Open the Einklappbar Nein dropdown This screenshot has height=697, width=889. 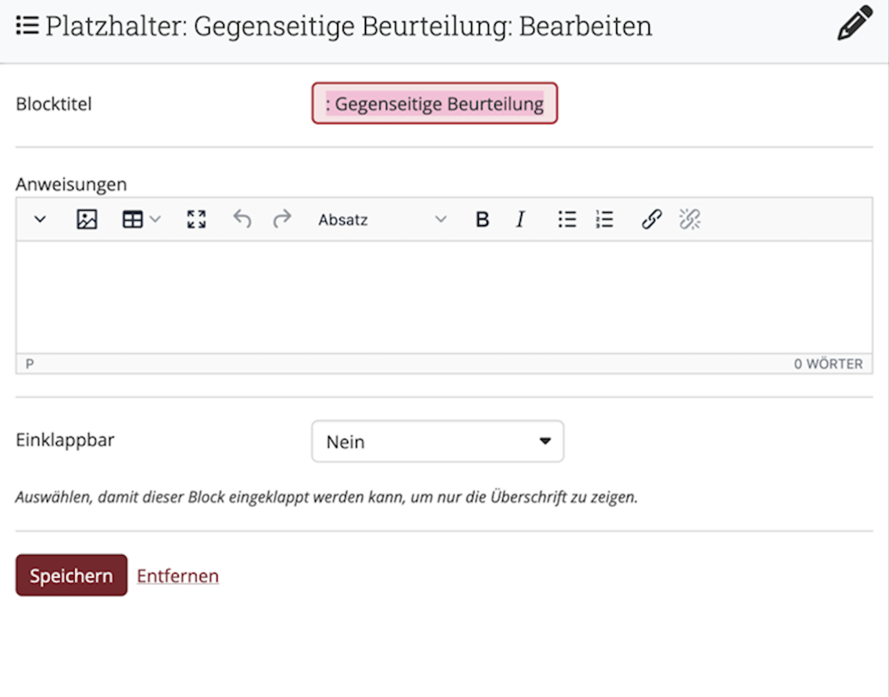437,441
